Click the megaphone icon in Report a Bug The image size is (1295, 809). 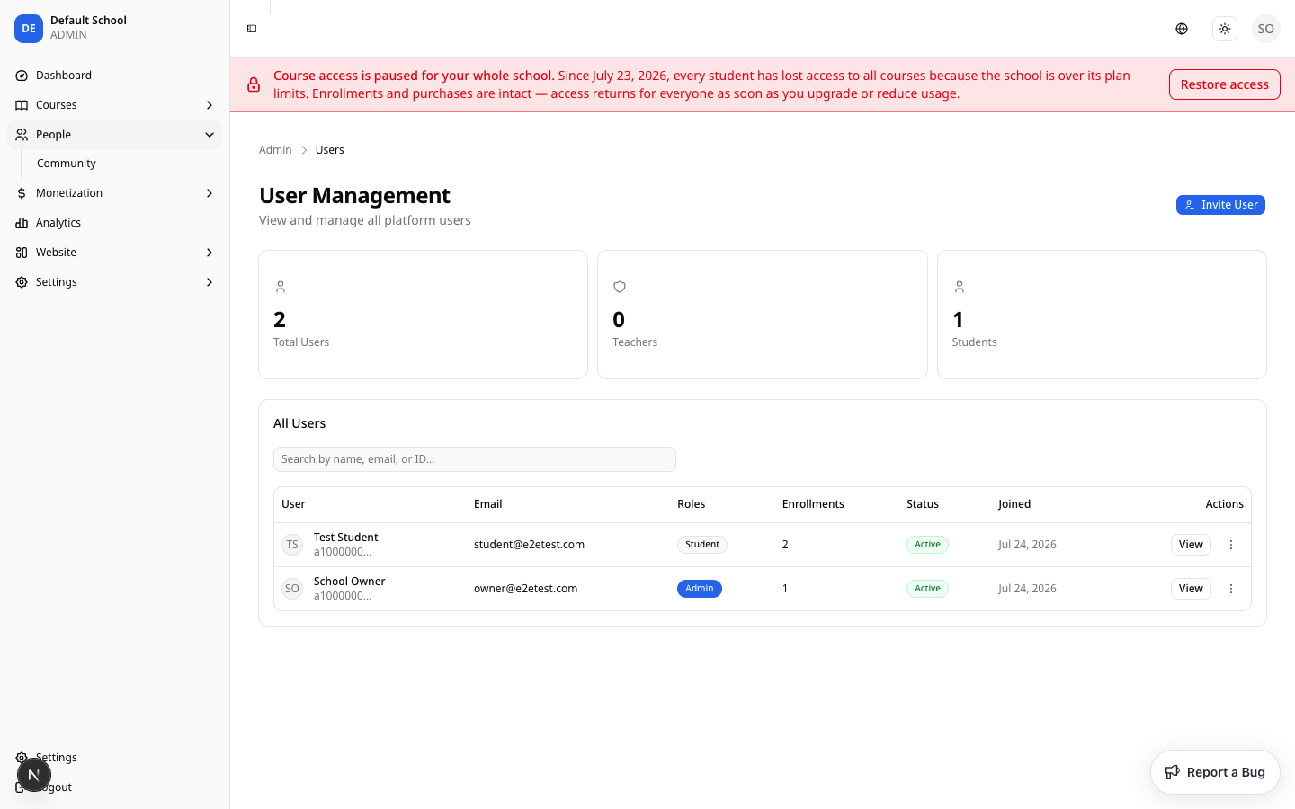1173,772
